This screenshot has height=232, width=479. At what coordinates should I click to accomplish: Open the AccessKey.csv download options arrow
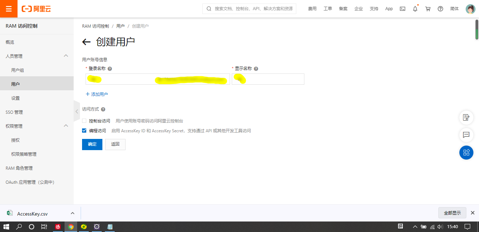[73, 213]
